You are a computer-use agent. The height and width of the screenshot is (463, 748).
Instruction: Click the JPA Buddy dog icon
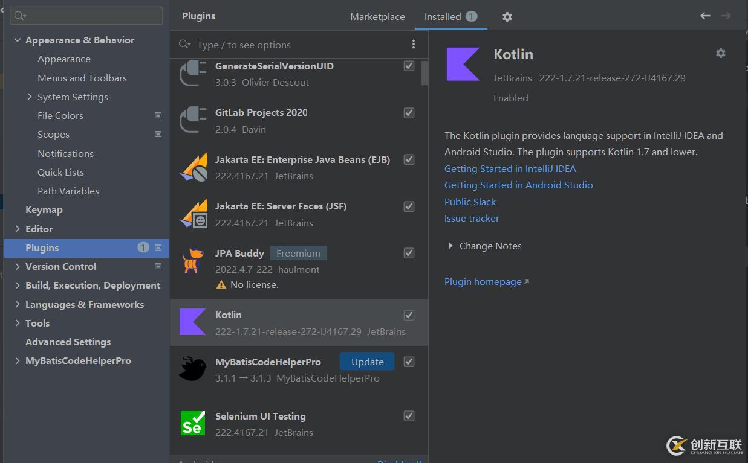pos(193,261)
